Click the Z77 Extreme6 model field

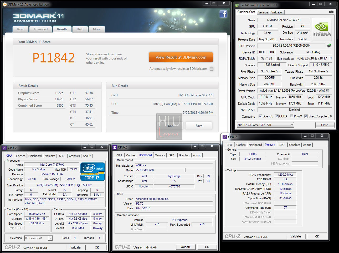[x=160, y=170]
